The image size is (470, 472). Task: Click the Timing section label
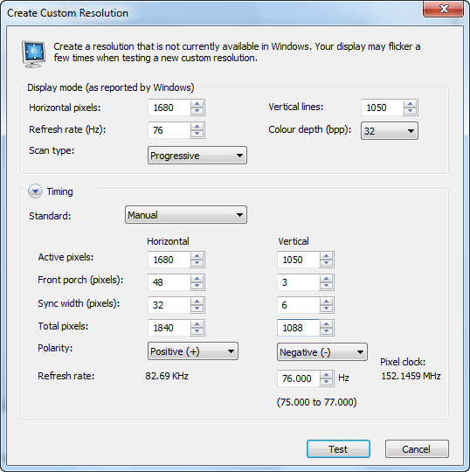[60, 191]
